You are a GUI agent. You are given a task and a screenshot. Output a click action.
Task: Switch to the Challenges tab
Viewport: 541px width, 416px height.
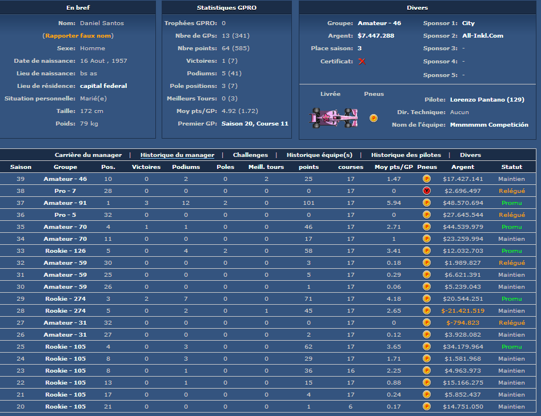250,155
